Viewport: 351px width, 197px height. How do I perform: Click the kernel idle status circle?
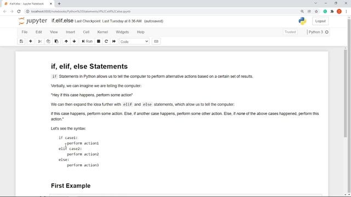click(x=327, y=32)
